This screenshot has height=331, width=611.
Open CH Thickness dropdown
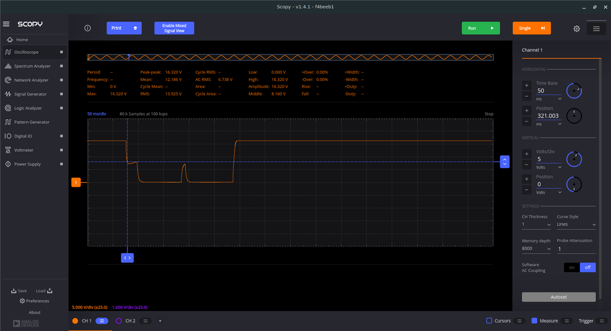click(x=536, y=224)
